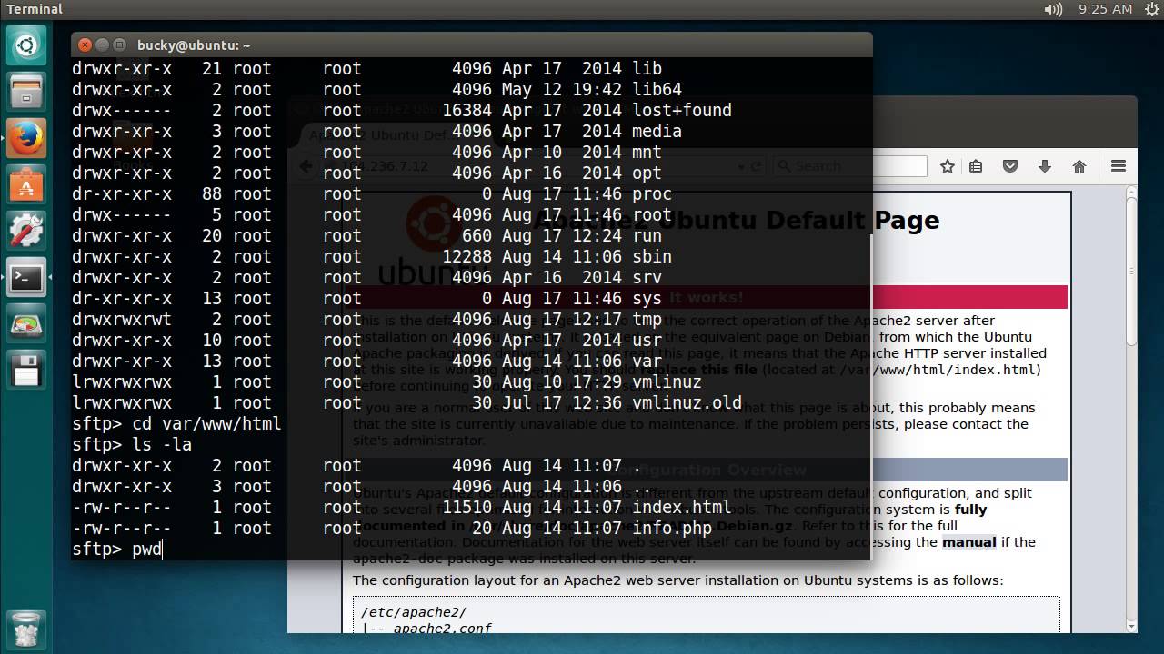
Task: Click 'lost+found' directory name in terminal
Action: pyautogui.click(x=682, y=110)
